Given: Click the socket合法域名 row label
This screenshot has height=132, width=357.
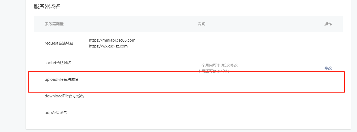Looking at the screenshot, I should pyautogui.click(x=58, y=63).
